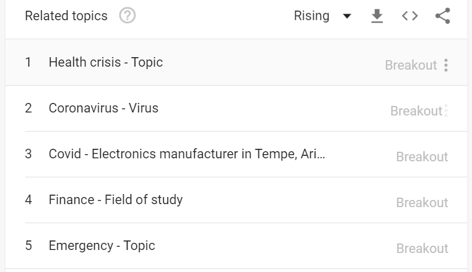Click Breakout label in Emergency row
Image resolution: width=472 pixels, height=272 pixels.
[422, 249]
